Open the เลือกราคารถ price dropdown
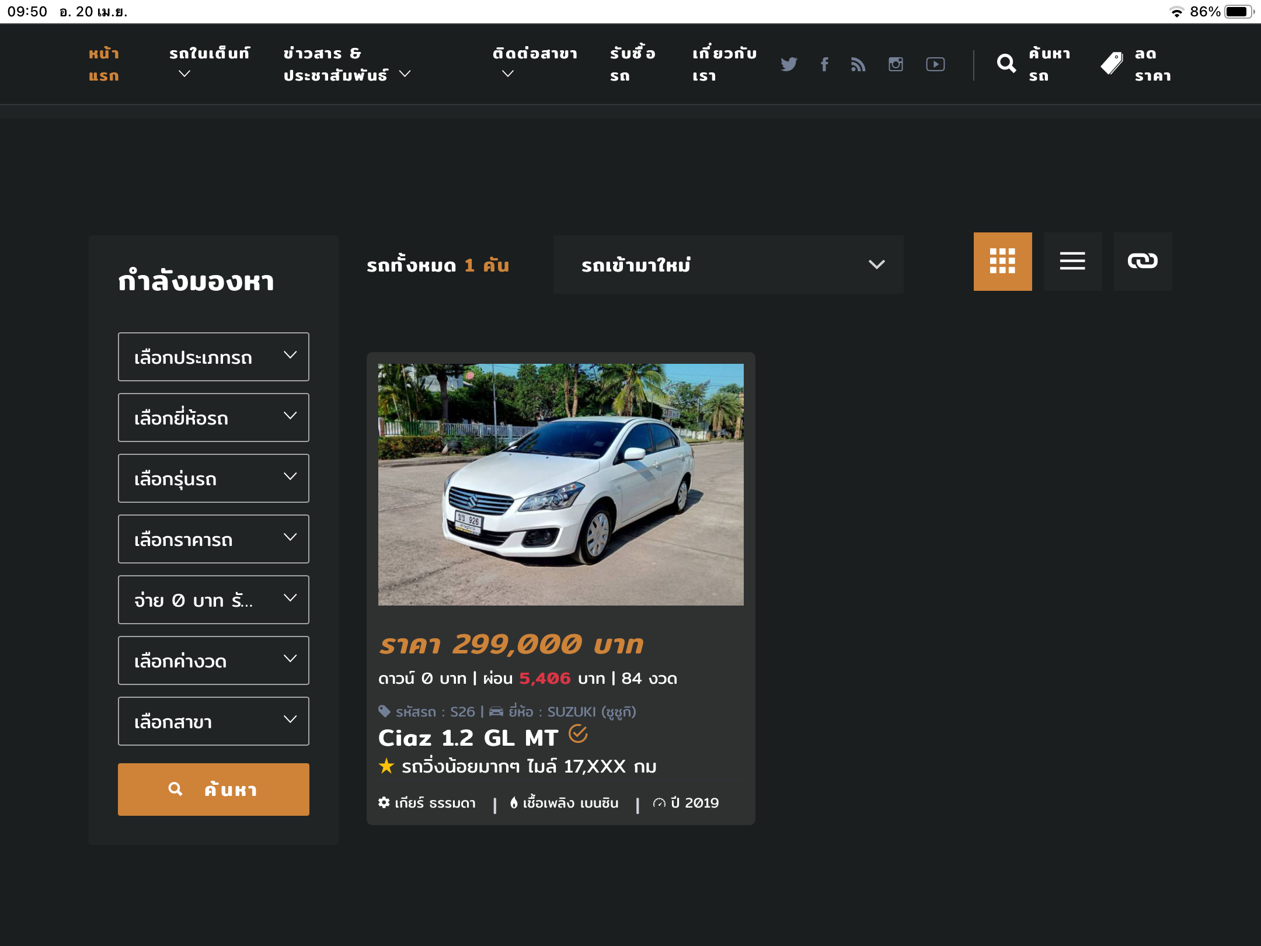Screen dimensions: 1261x946 214,539
